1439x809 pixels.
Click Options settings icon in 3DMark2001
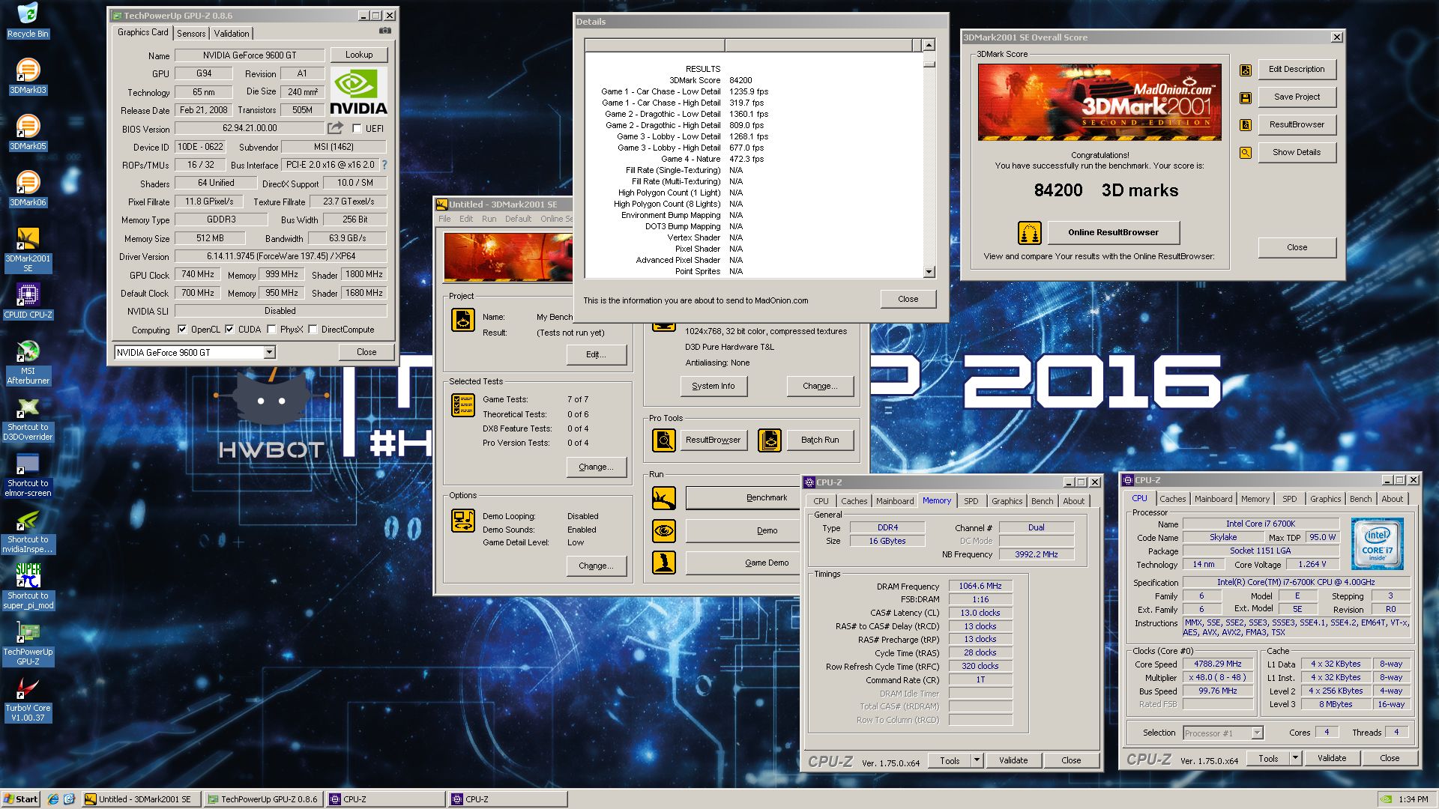[x=462, y=521]
